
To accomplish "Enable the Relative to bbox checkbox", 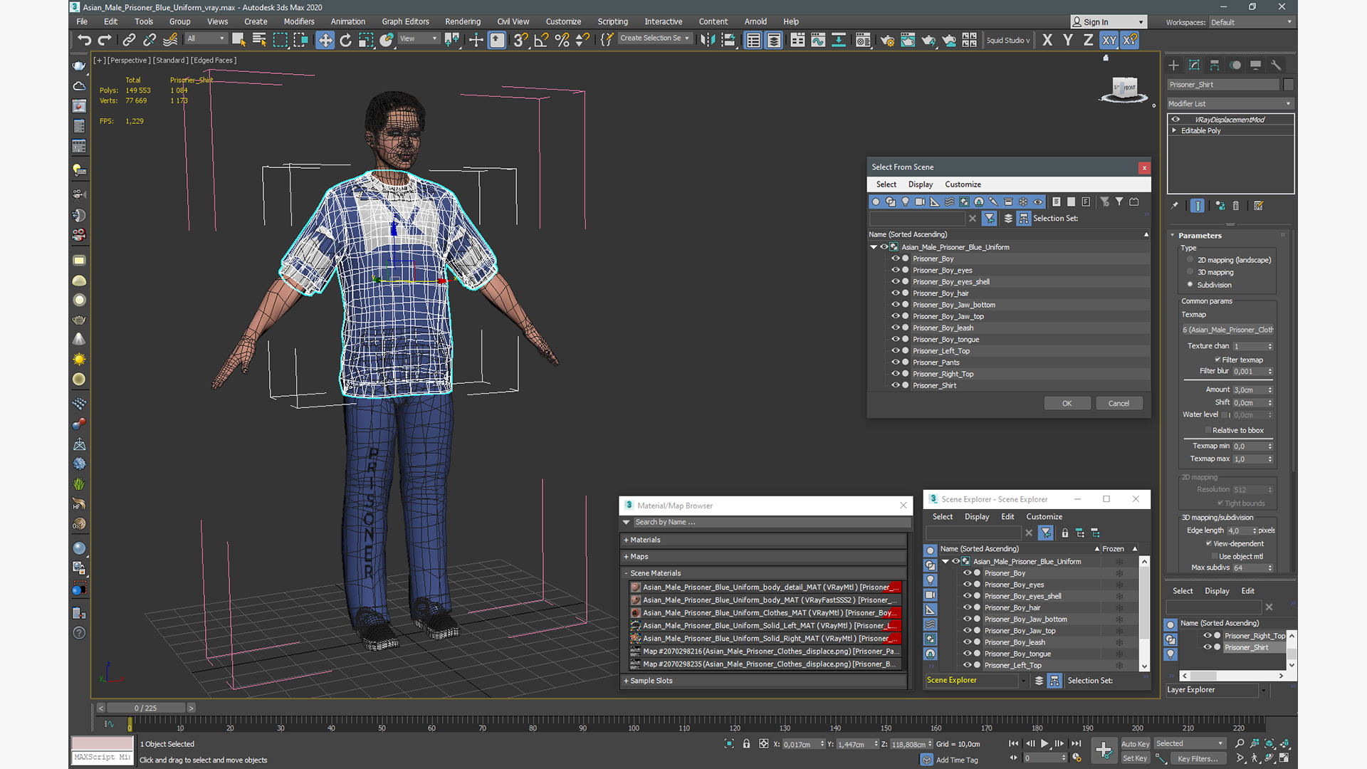I will [x=1208, y=430].
